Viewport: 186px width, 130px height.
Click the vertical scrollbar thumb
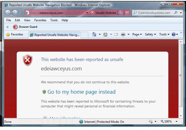(x=181, y=75)
